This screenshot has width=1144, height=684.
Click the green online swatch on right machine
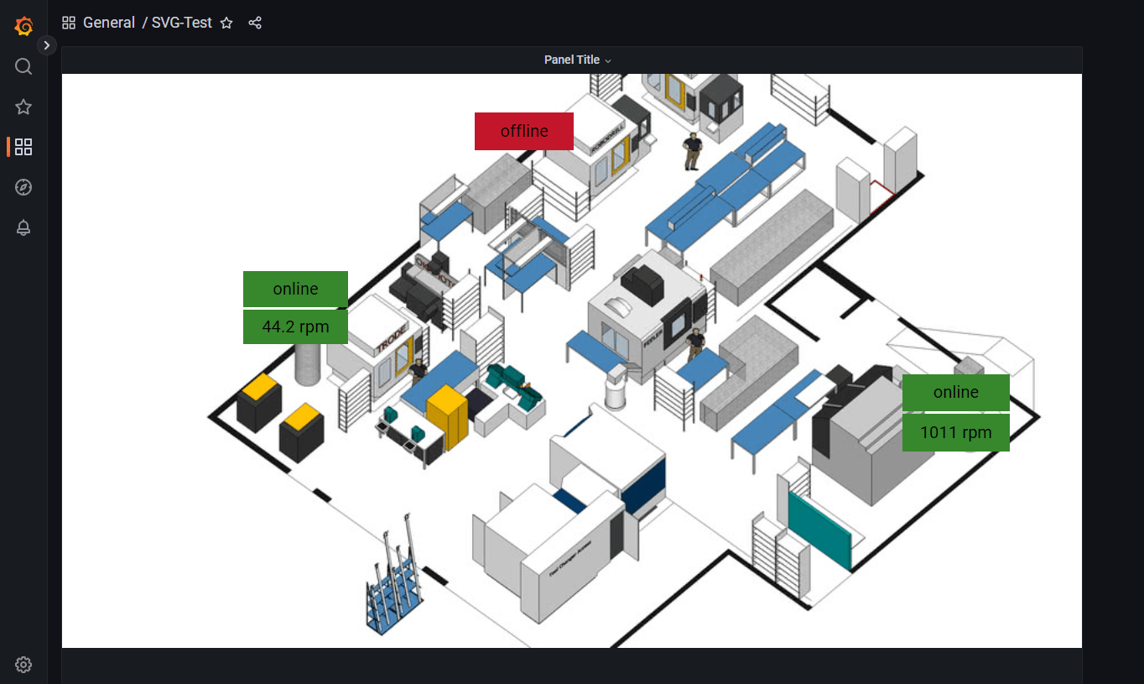click(955, 392)
